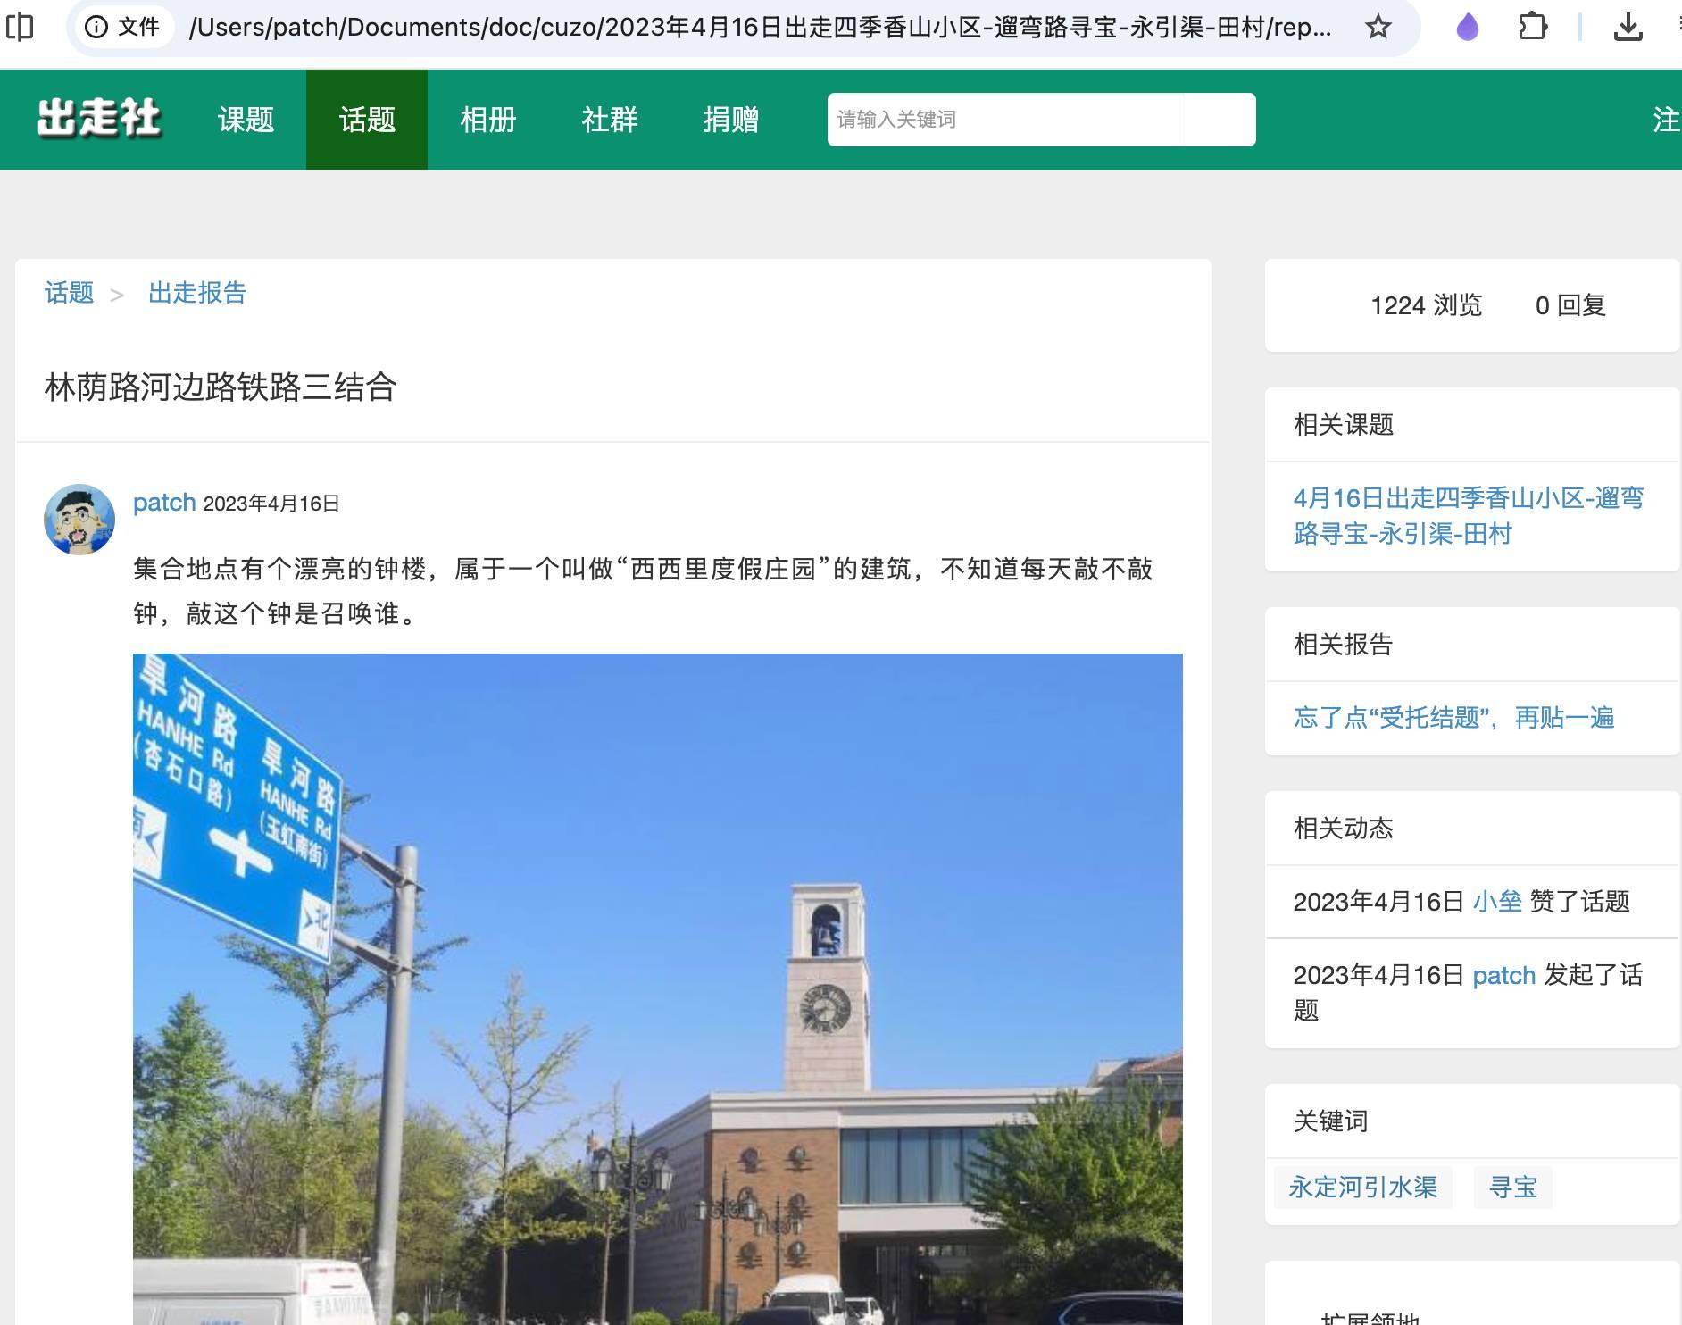Viewport: 1682px width, 1325px height.
Task: Click the clock tower photo in the post
Action: (x=657, y=988)
